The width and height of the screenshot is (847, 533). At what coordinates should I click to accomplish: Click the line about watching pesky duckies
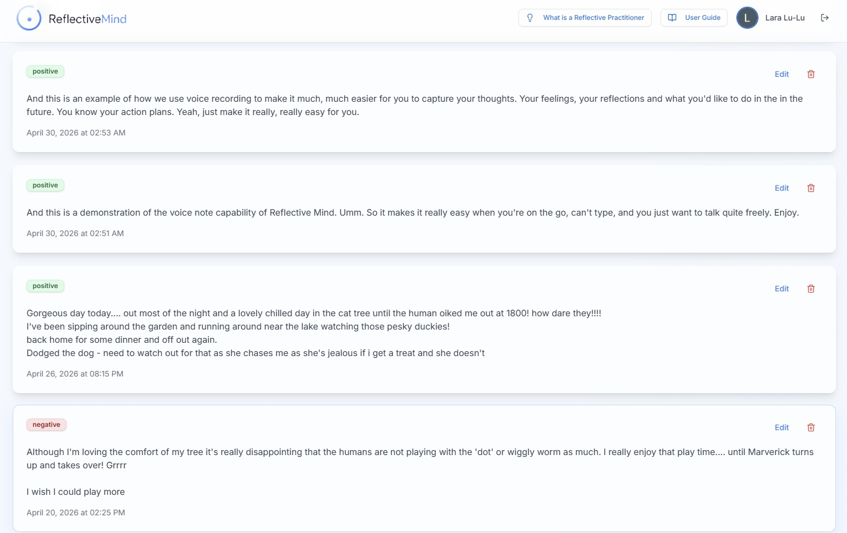[238, 326]
